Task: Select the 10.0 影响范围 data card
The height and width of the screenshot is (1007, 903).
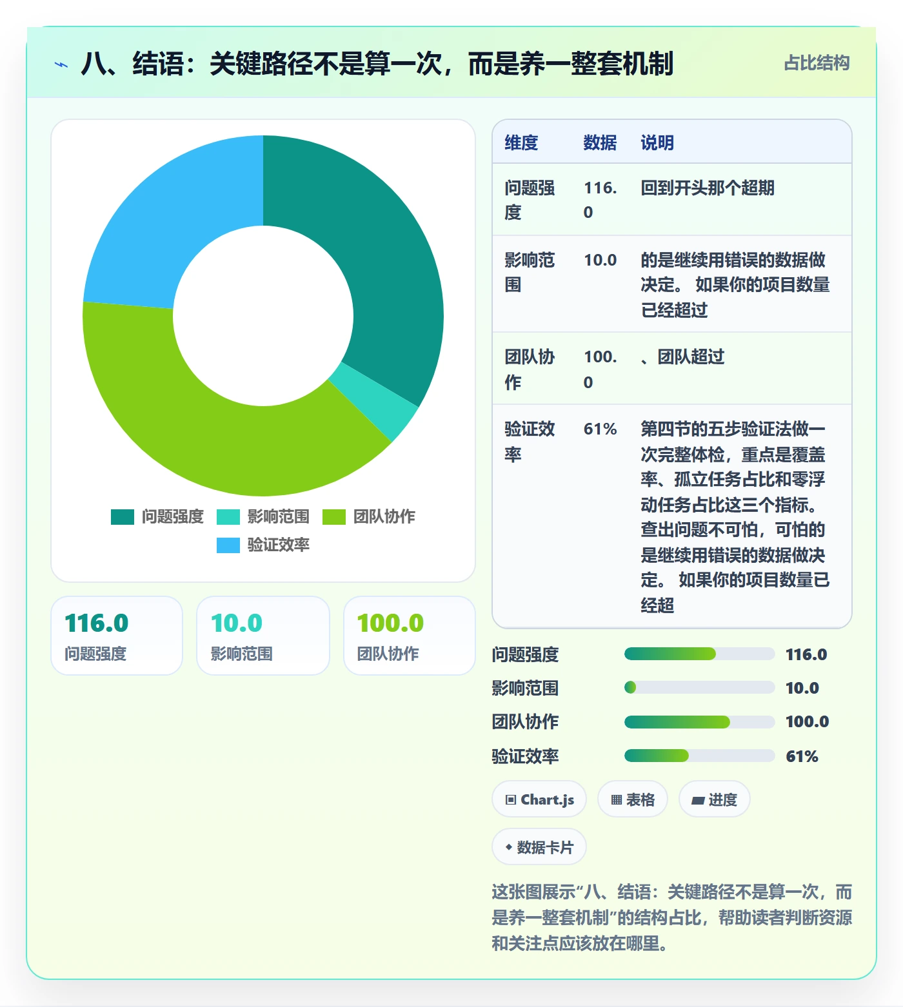Action: [263, 636]
